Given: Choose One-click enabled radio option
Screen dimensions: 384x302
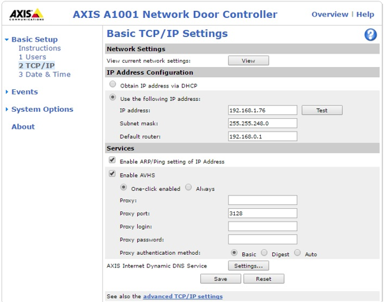Looking at the screenshot, I should coord(124,188).
